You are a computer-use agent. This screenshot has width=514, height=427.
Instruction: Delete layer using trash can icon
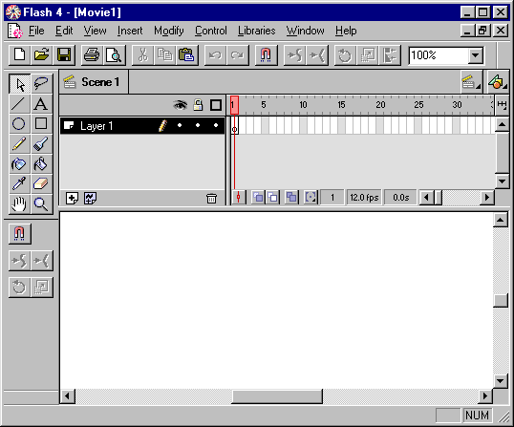211,199
